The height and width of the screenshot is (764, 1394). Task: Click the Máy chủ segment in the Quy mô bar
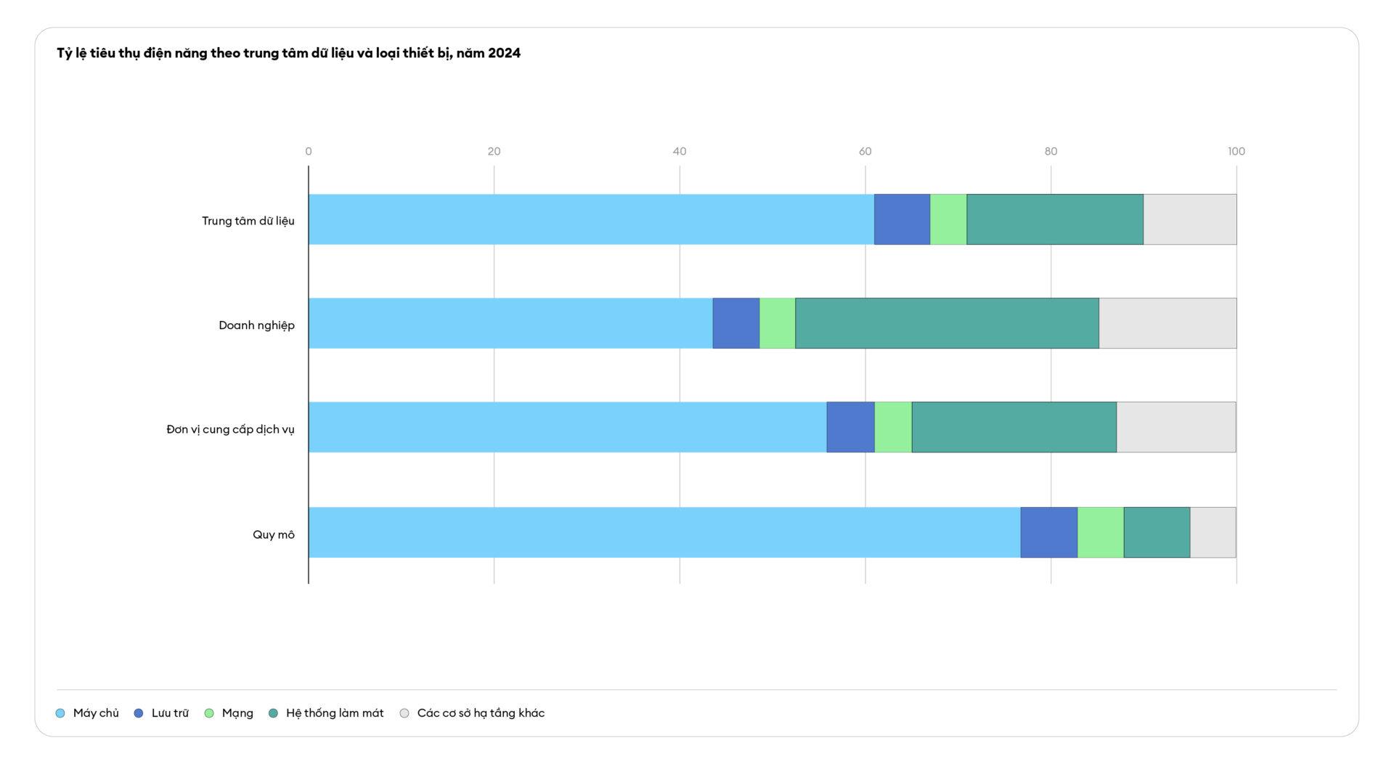[664, 532]
